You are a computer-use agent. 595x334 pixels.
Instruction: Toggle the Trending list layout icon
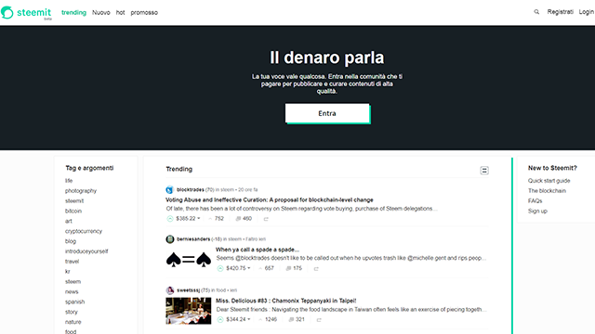click(x=484, y=171)
